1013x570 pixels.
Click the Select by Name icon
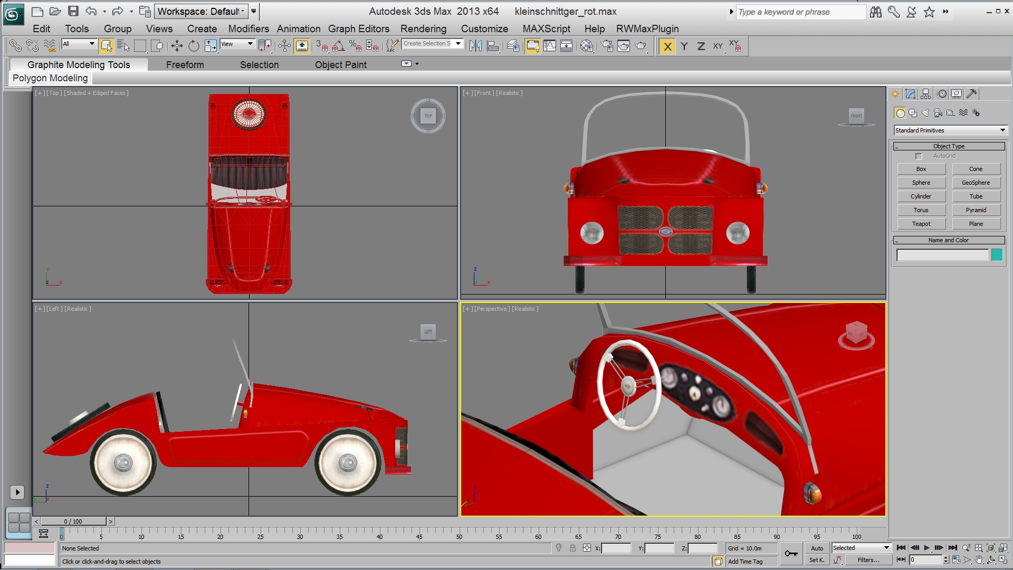click(x=123, y=46)
